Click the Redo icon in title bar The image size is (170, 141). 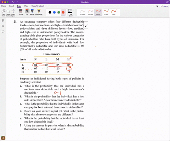tap(17, 2)
